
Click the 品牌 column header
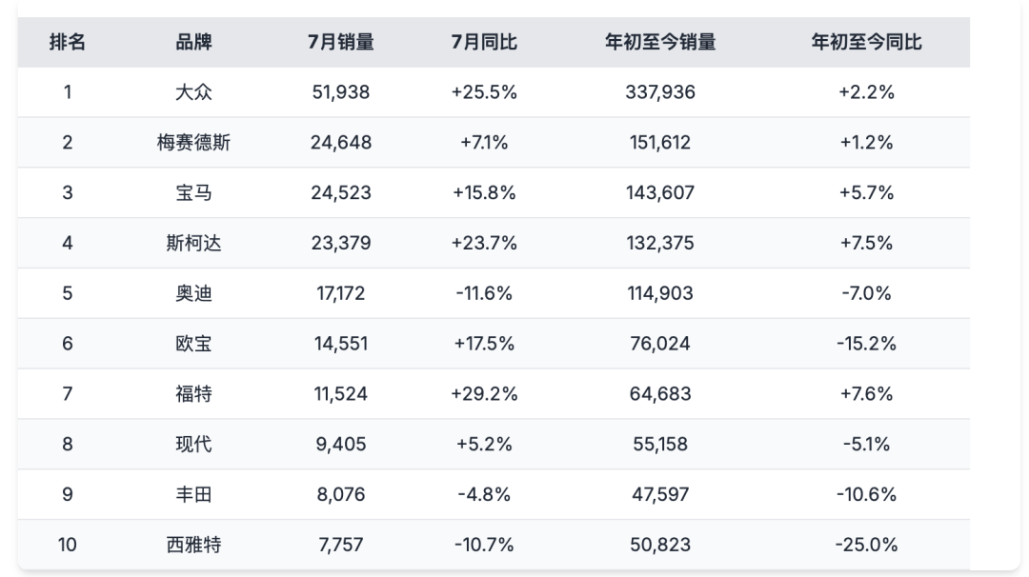[193, 42]
